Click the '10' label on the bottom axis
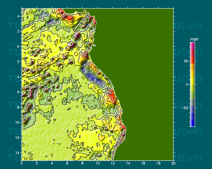 tap(97, 163)
